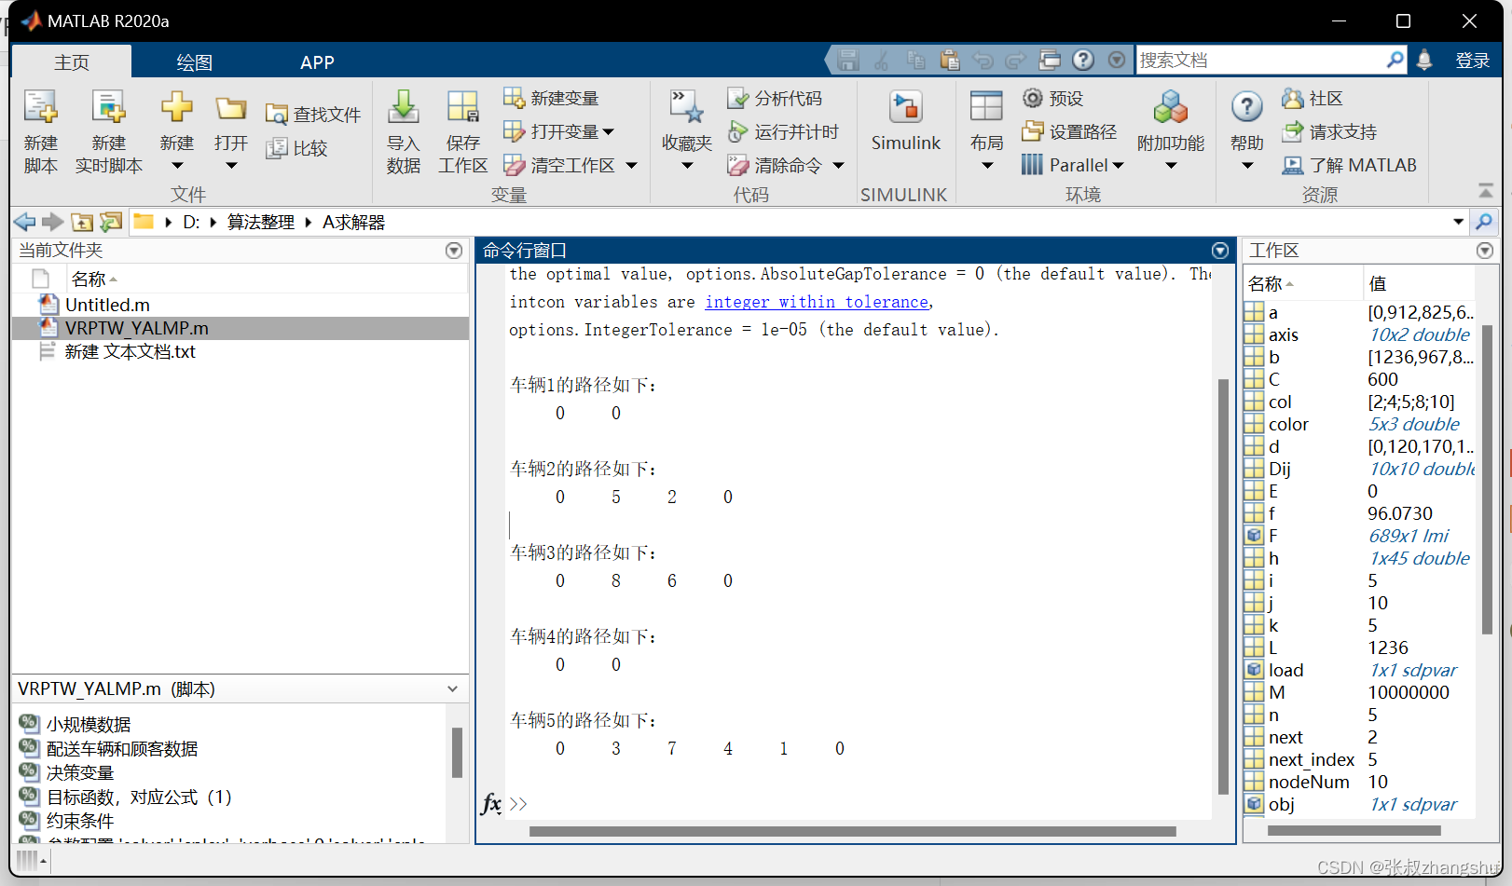Create a new script with 新建脚本
This screenshot has height=886, width=1512.
pyautogui.click(x=41, y=130)
